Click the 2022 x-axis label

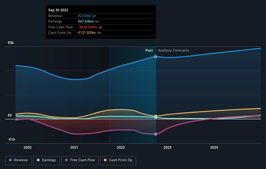(121, 147)
